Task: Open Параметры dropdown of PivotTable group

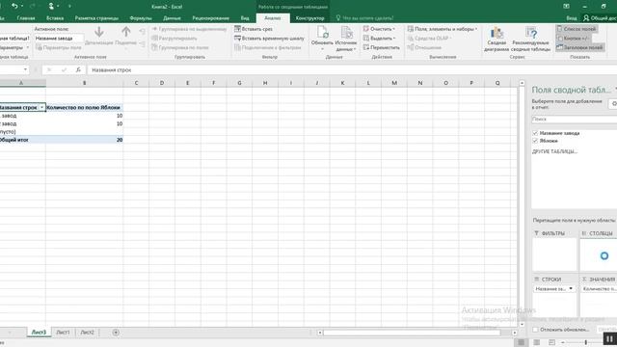Action: click(x=13, y=47)
